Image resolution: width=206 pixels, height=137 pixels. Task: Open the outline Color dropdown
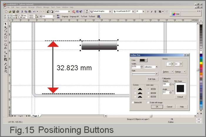[143, 60]
